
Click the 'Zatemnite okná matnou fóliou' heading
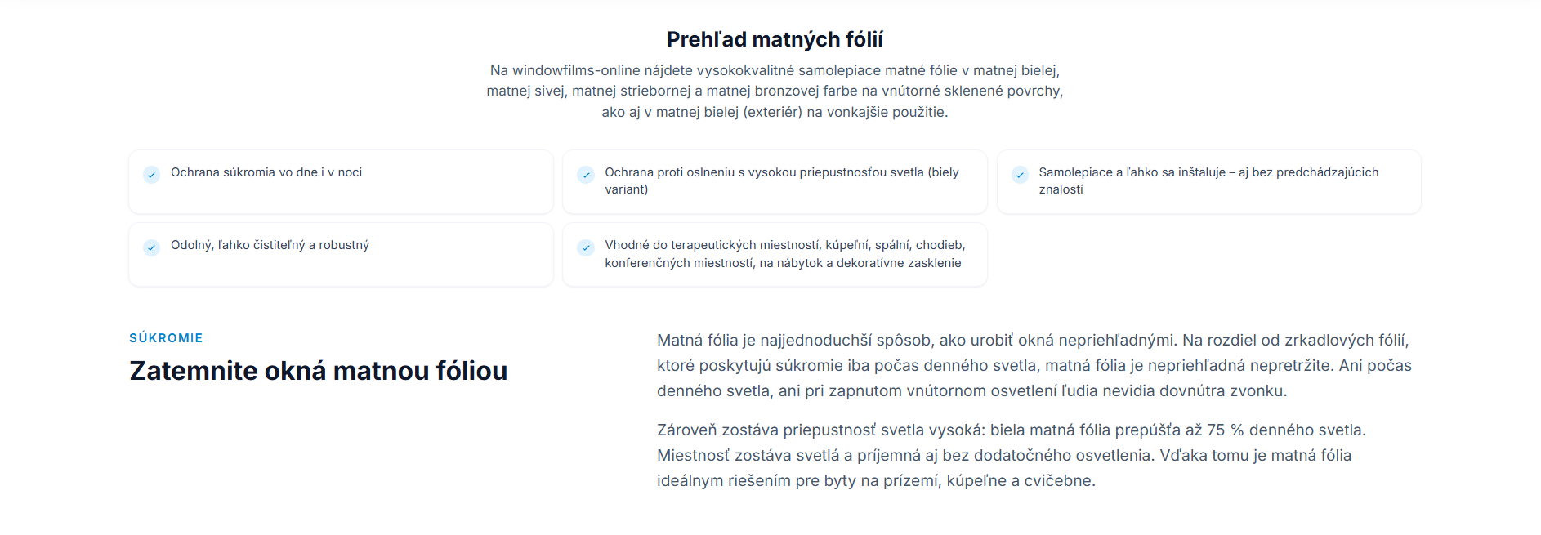click(319, 371)
